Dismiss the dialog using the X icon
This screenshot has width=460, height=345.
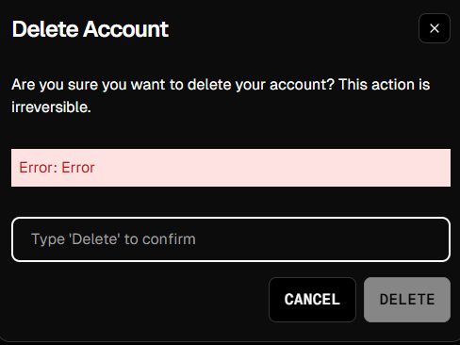[435, 28]
